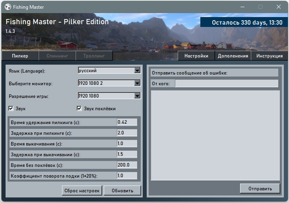Click the Коэффициент поворота лодки label

point(54,176)
